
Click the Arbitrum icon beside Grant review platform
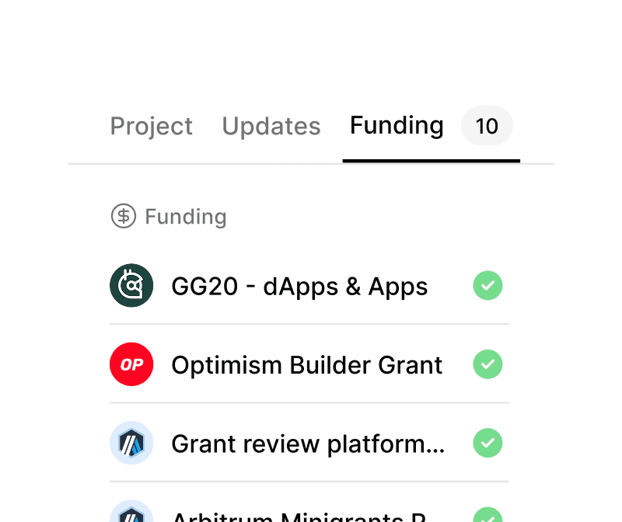tap(131, 444)
